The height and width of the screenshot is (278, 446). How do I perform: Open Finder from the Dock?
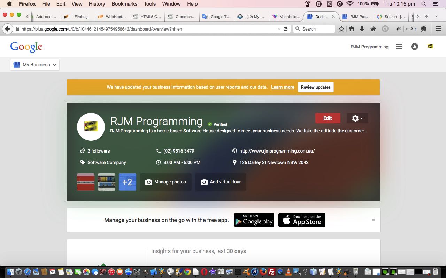coord(10,272)
